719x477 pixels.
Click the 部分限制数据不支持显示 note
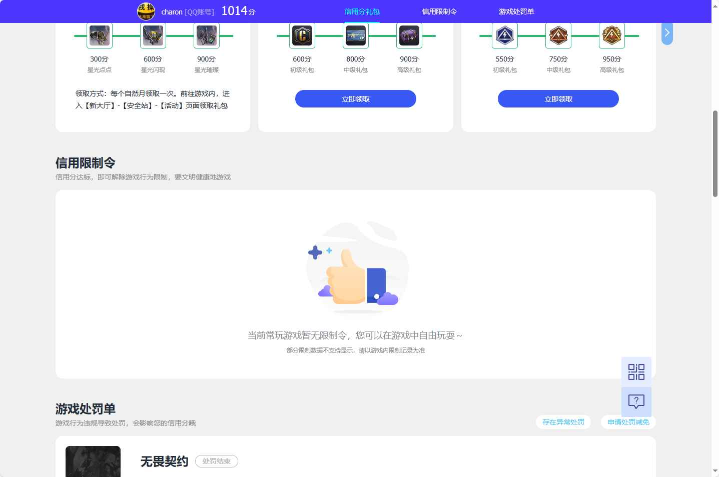356,350
